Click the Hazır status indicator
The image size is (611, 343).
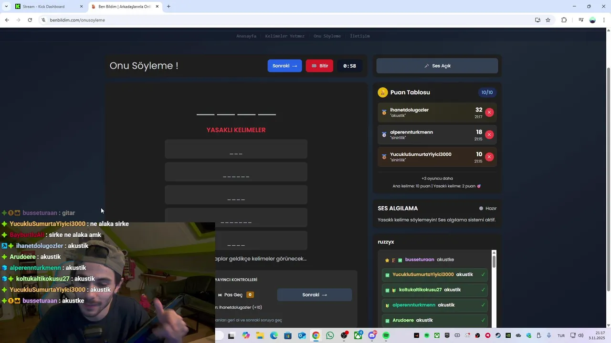[x=488, y=208]
